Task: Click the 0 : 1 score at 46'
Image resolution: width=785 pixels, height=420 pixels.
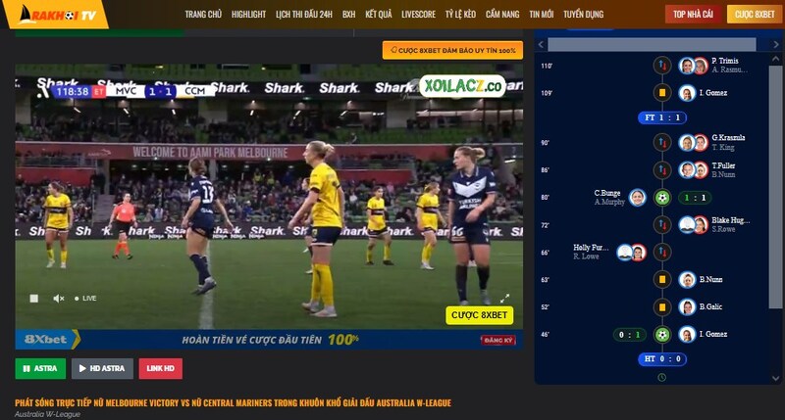Action: (x=629, y=335)
